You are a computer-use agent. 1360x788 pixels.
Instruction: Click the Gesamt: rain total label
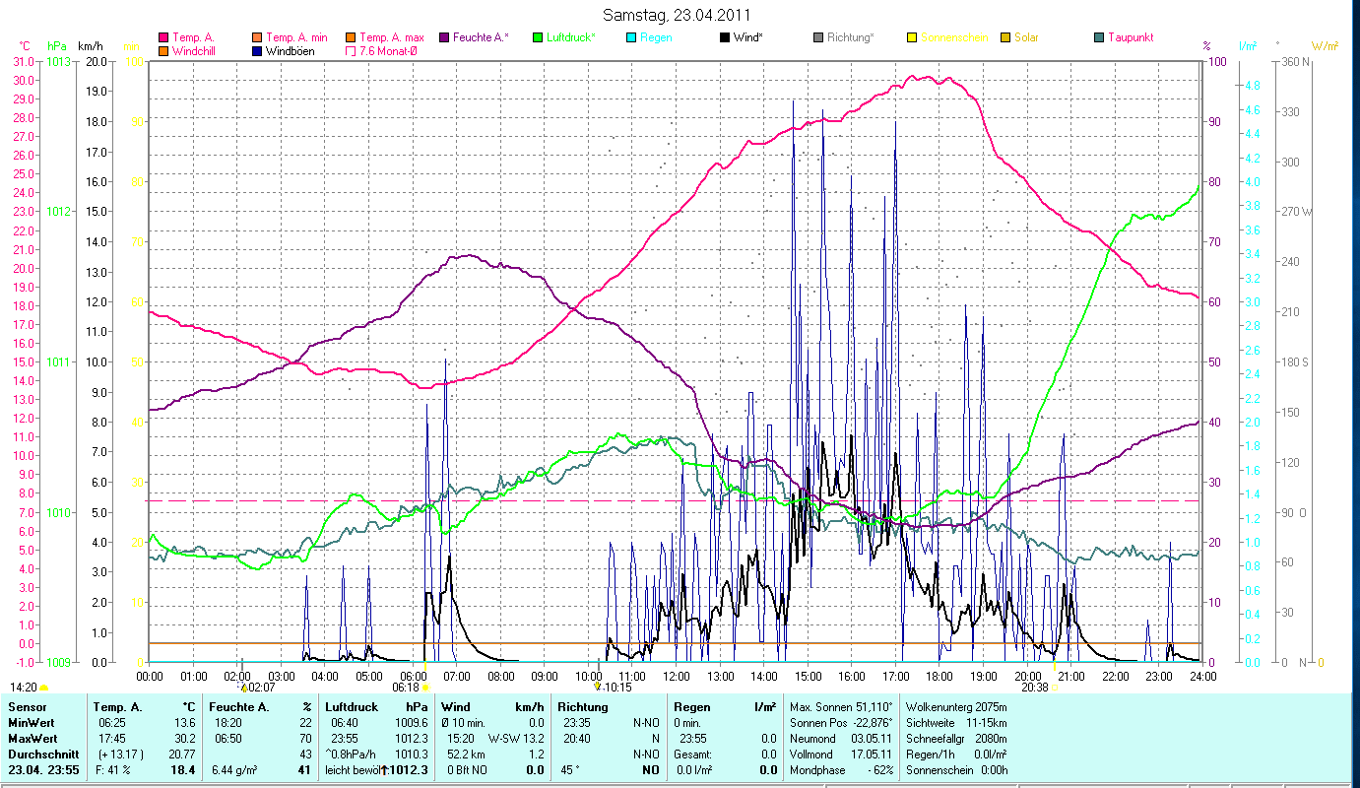coord(693,755)
